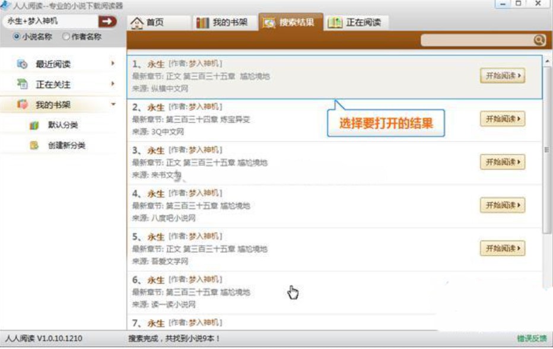The width and height of the screenshot is (553, 349).
Task: Expand 正在关注 arrow
Action: point(113,84)
